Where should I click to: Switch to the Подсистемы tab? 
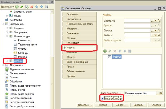tap(79, 19)
